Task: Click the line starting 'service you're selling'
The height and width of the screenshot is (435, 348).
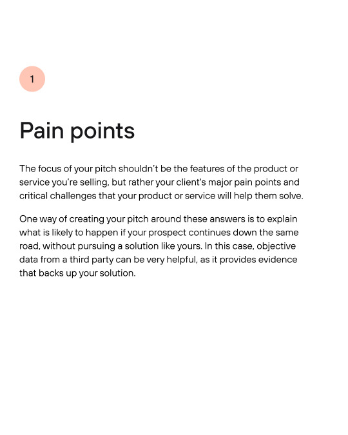Action: 159,182
